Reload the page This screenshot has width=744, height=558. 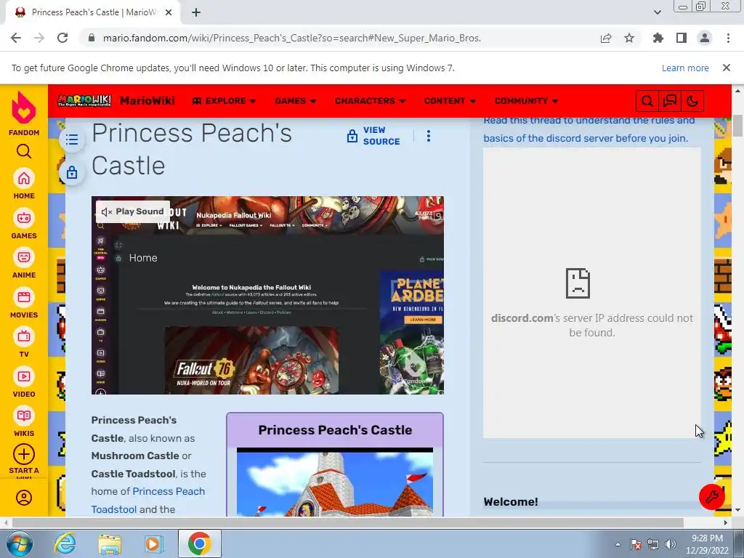click(62, 38)
